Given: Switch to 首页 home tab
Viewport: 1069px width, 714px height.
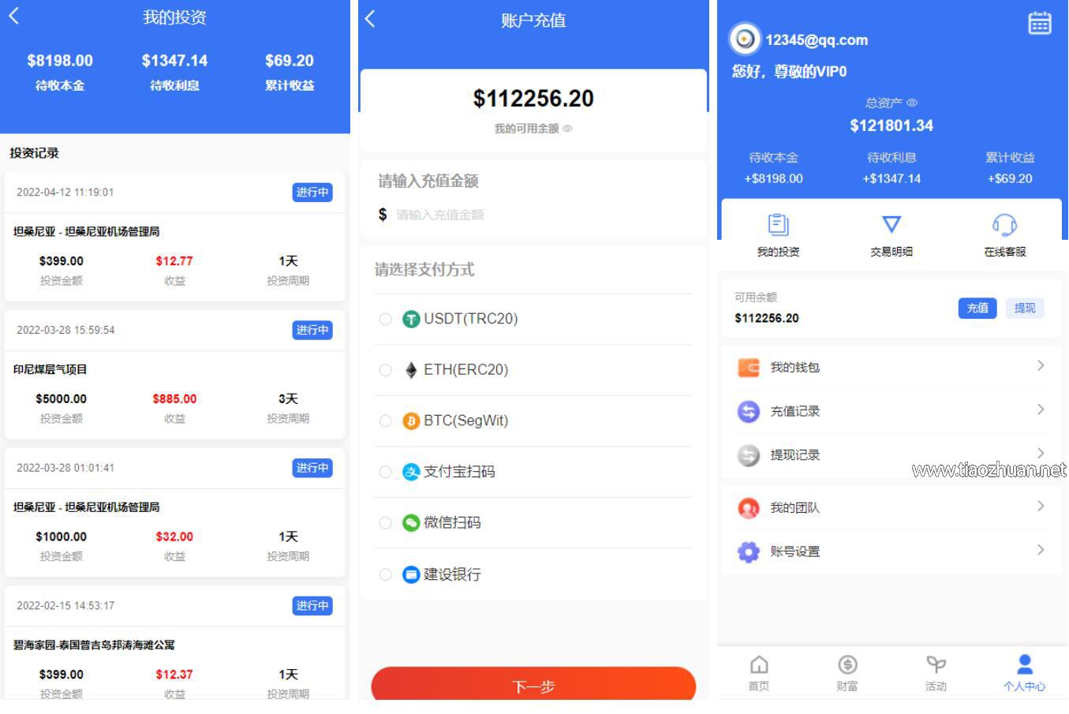Looking at the screenshot, I should click(759, 673).
